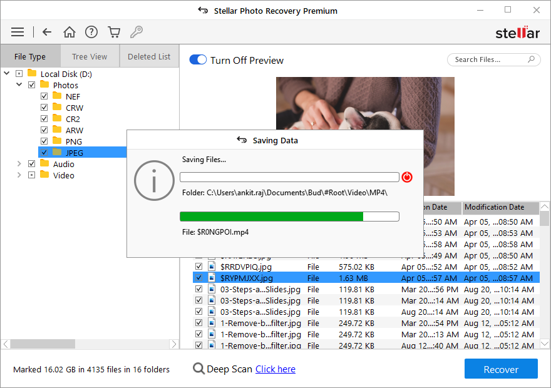The height and width of the screenshot is (388, 551).
Task: Click the Deep Scan magnifier icon
Action: 198,369
